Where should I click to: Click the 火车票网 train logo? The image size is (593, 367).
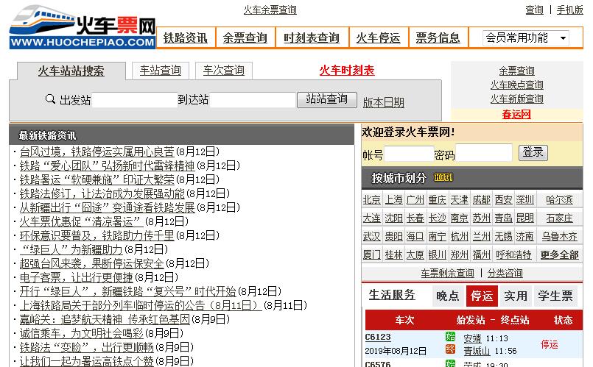[83, 27]
